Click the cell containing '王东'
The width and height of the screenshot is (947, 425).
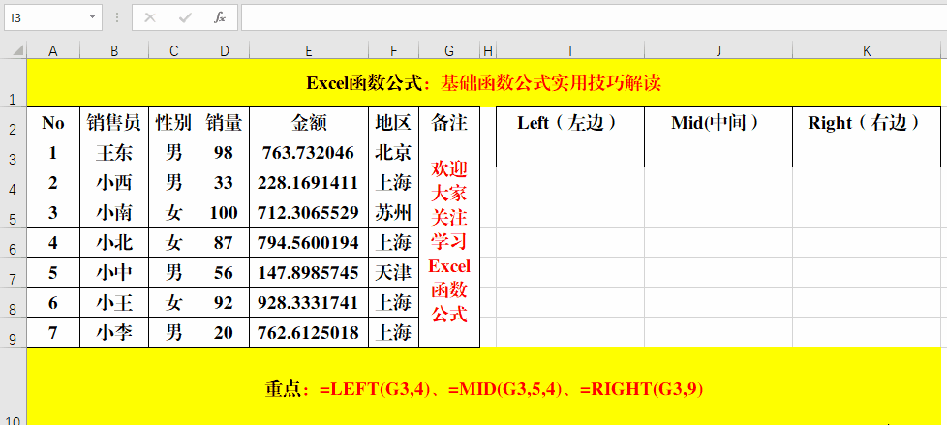coord(114,152)
